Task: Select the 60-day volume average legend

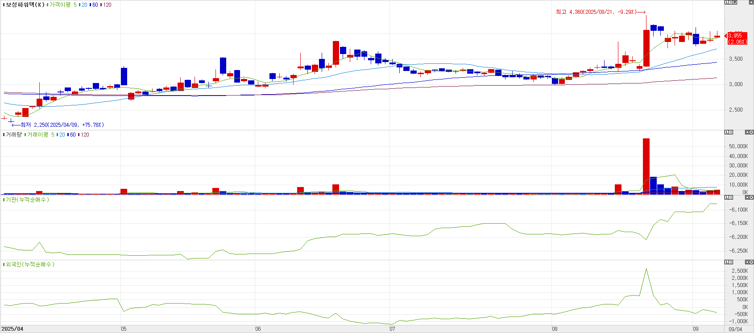Action: [72, 134]
